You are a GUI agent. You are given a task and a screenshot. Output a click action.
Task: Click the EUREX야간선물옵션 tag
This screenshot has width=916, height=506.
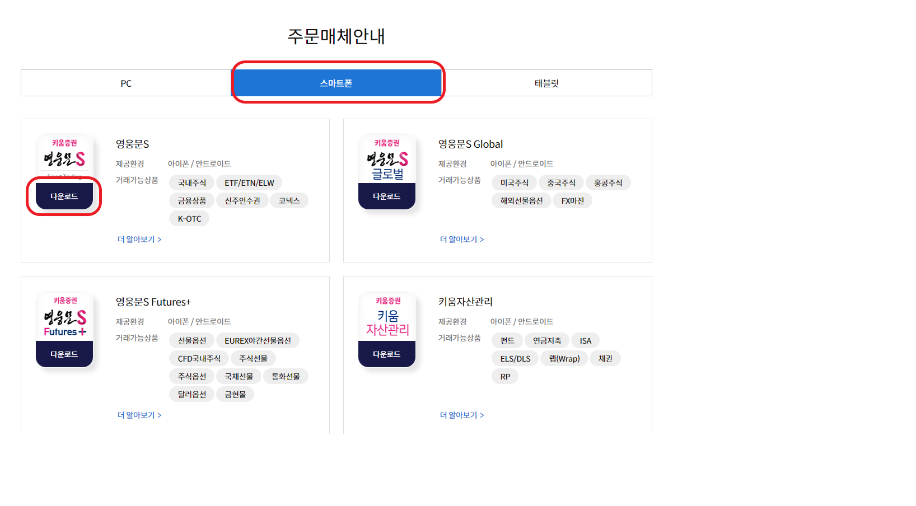pyautogui.click(x=258, y=340)
